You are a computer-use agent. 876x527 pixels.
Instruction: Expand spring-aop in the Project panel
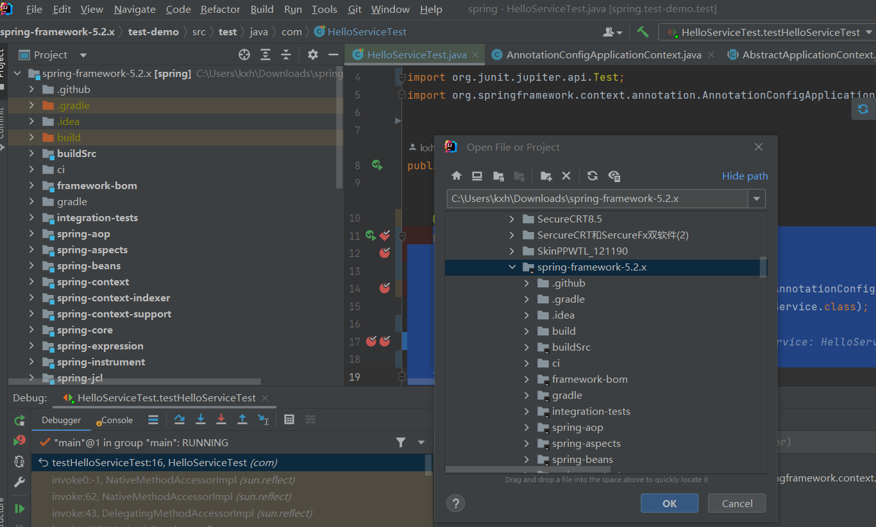[31, 234]
